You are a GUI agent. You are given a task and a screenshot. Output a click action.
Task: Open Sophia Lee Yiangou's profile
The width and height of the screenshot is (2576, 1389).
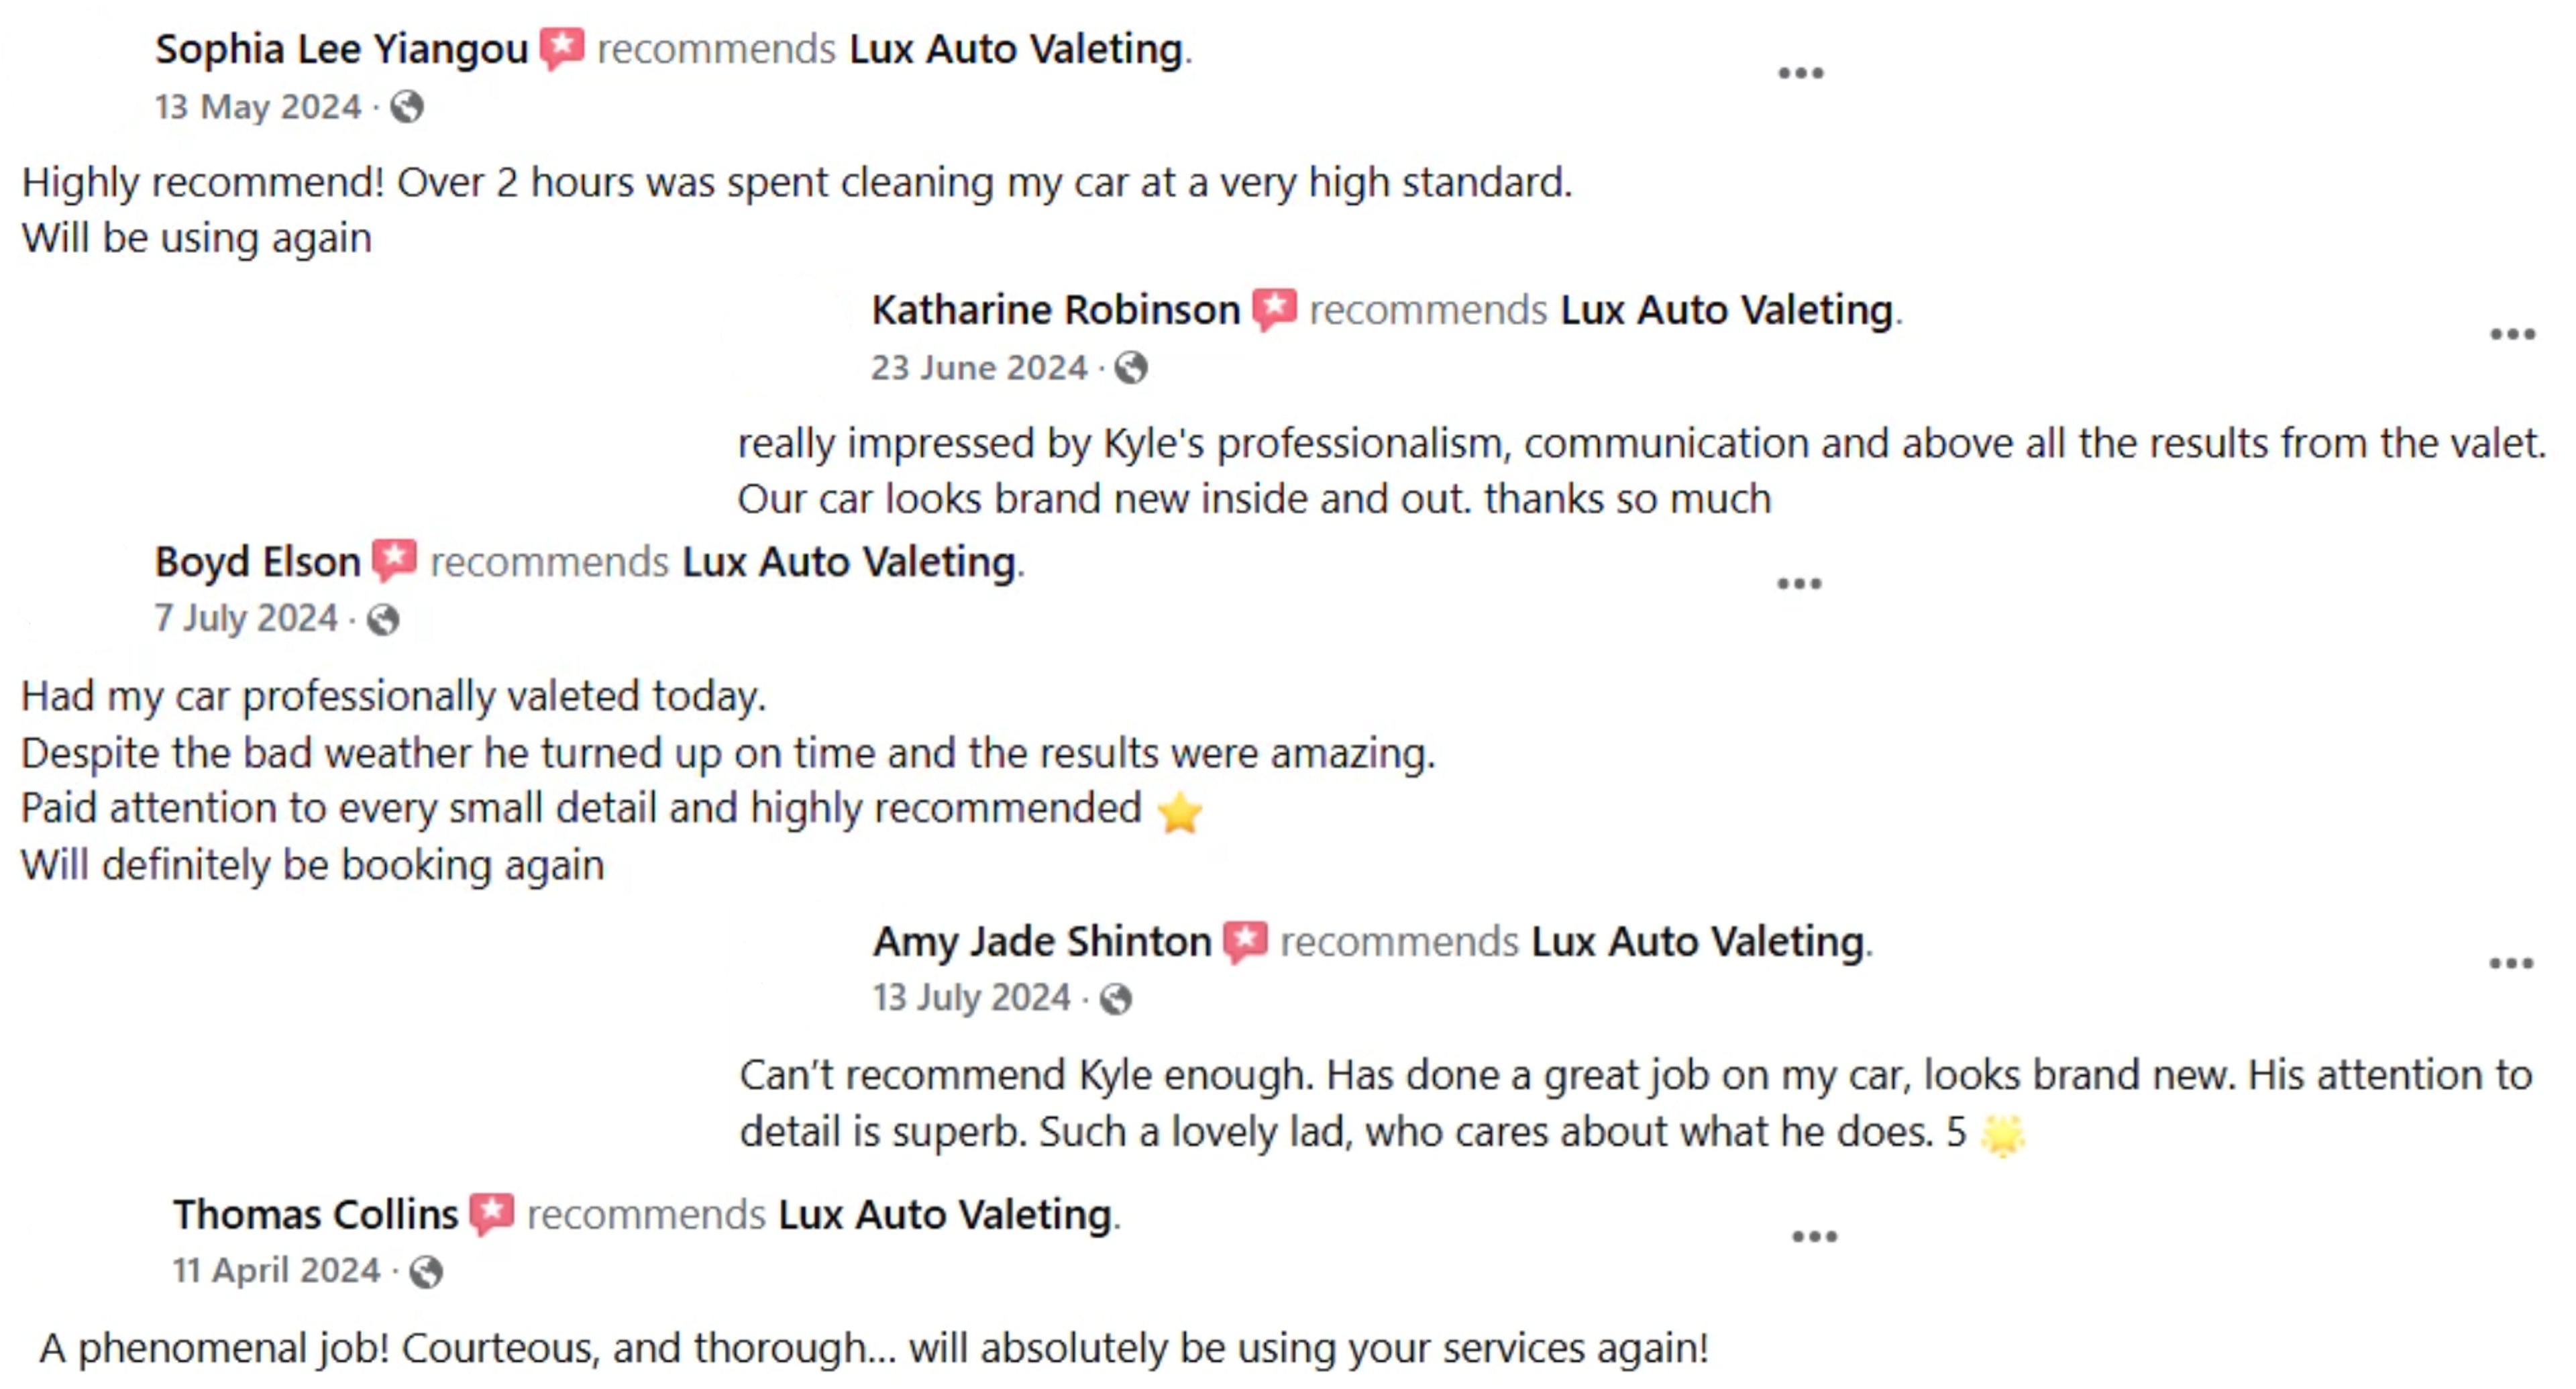point(342,49)
